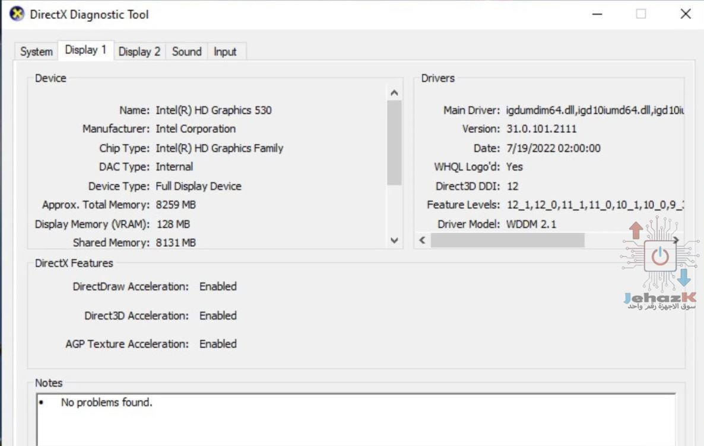Open the Display 2 tab

(x=139, y=52)
